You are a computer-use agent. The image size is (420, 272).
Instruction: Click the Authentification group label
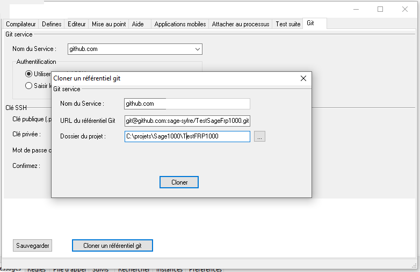coord(36,62)
